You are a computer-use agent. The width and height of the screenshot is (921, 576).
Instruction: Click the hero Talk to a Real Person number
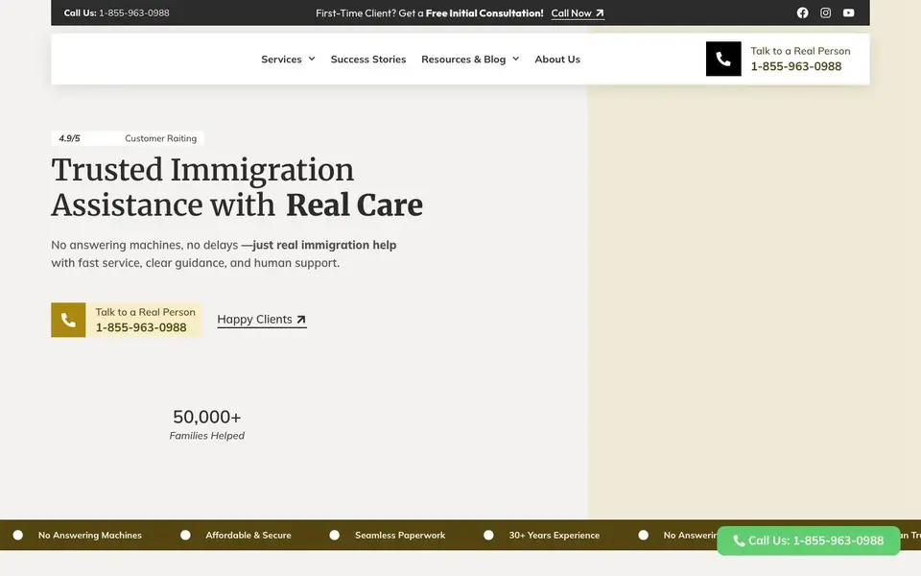tap(141, 327)
